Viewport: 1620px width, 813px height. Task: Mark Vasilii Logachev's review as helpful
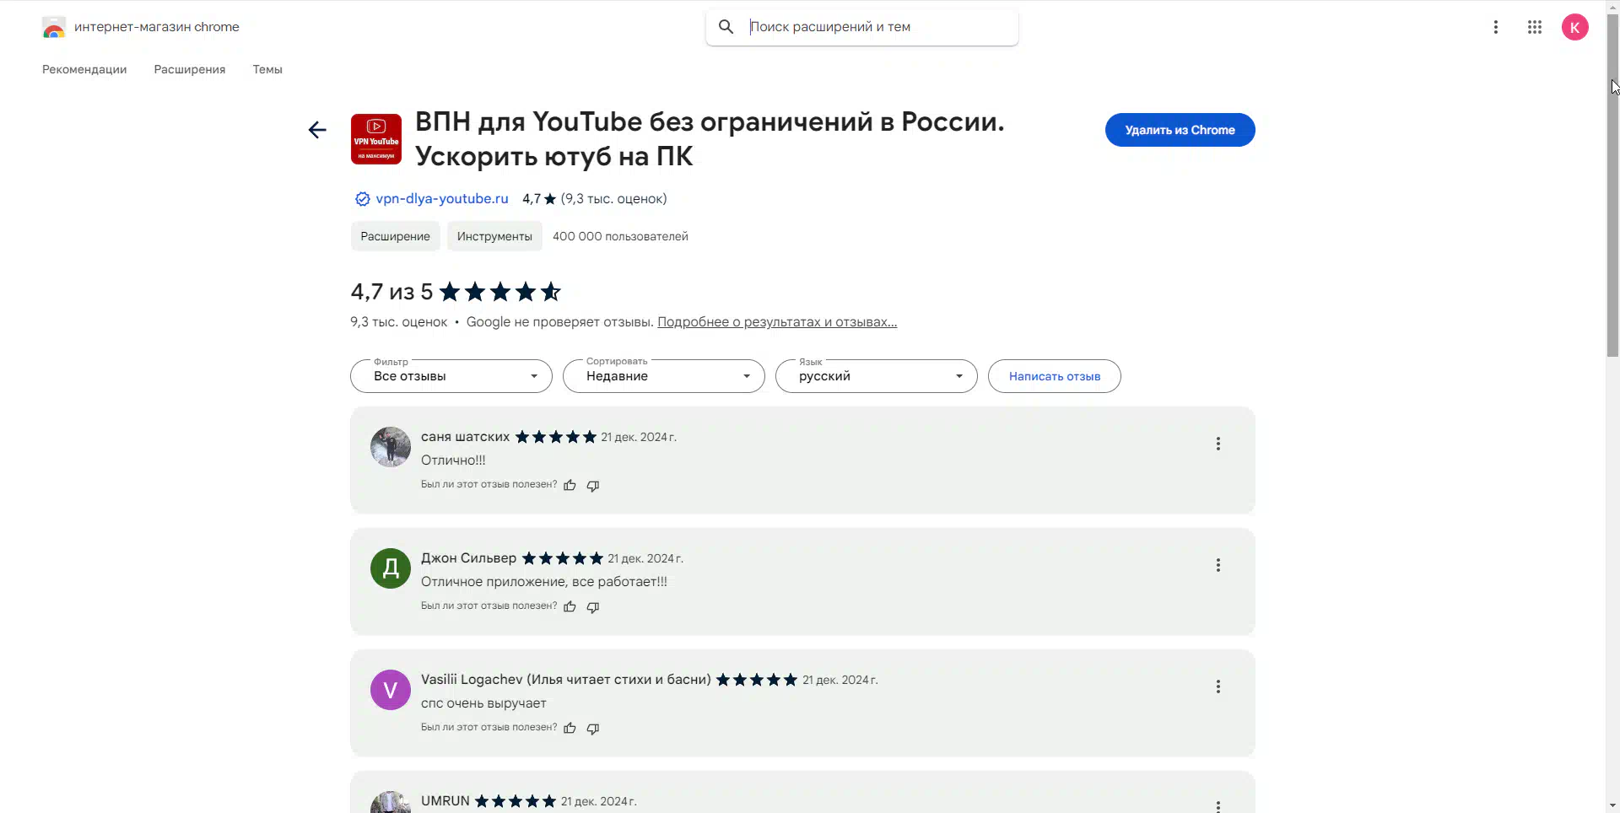click(x=570, y=728)
